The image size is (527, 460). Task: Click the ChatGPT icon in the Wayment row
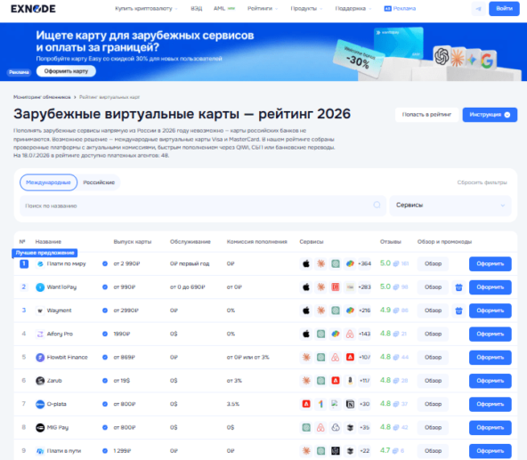(335, 311)
